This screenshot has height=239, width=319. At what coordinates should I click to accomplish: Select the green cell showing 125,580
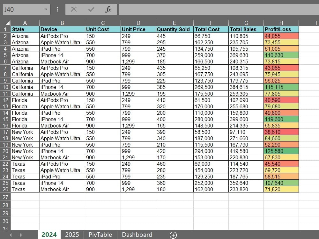281,151
